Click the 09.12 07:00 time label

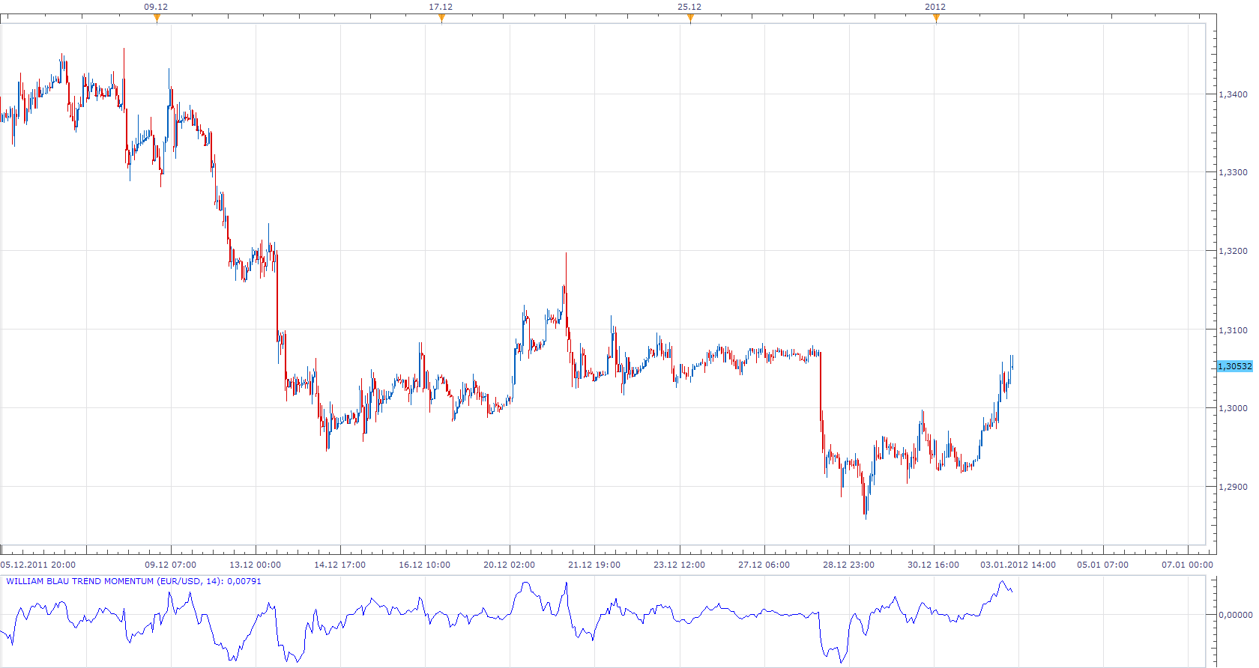(x=171, y=565)
